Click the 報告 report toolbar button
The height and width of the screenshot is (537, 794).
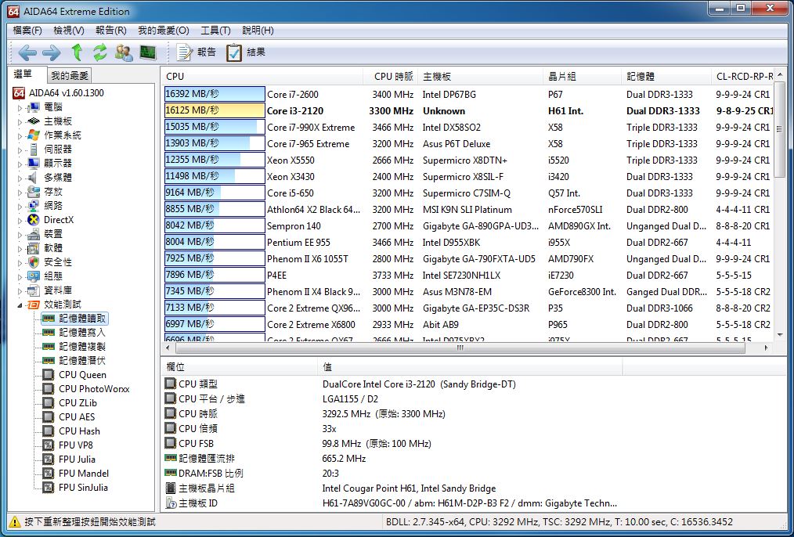[197, 52]
